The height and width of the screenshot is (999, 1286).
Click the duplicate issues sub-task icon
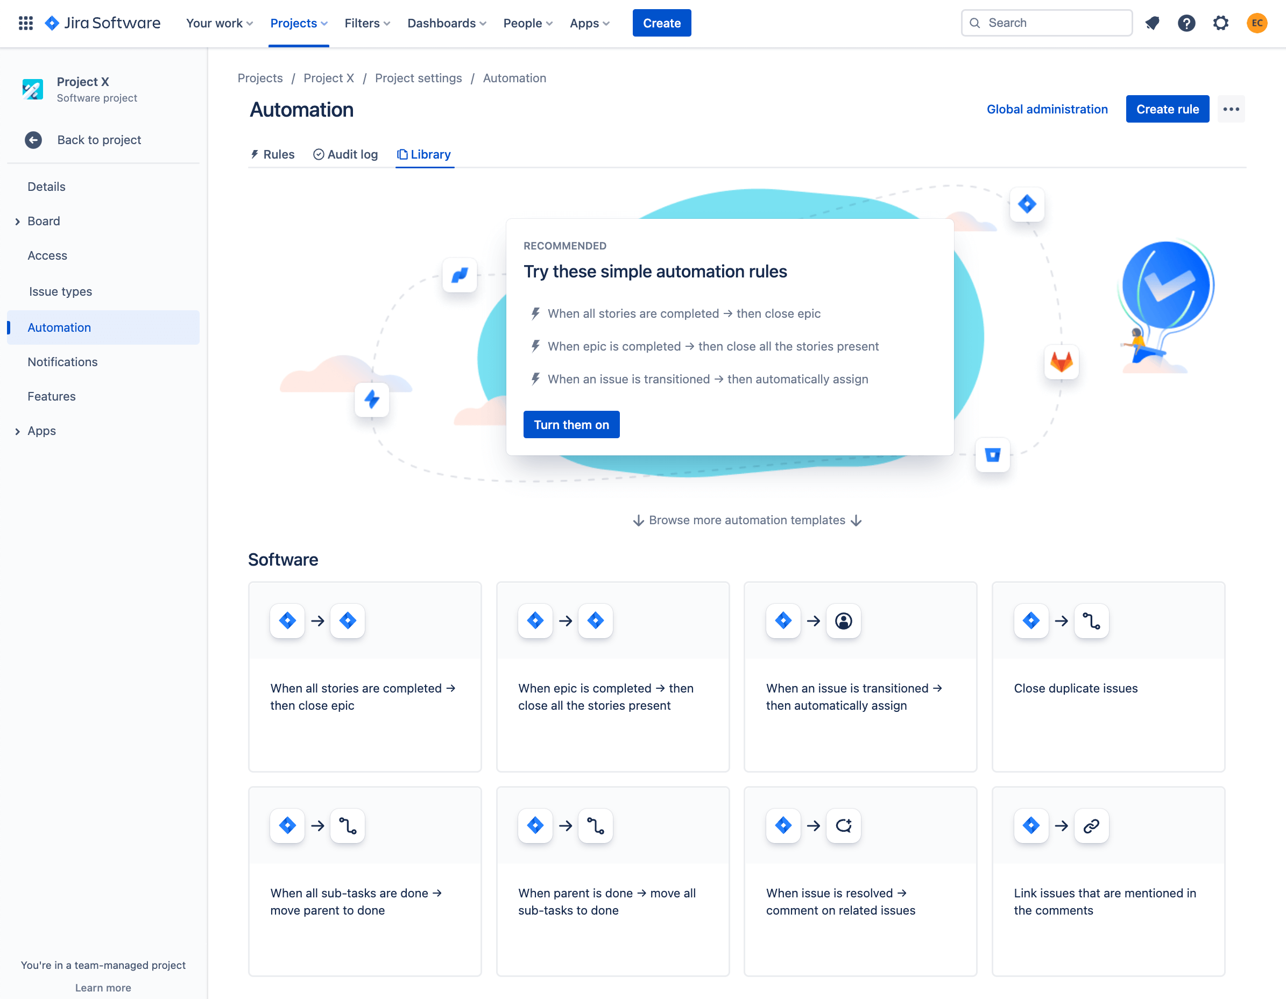point(1090,622)
